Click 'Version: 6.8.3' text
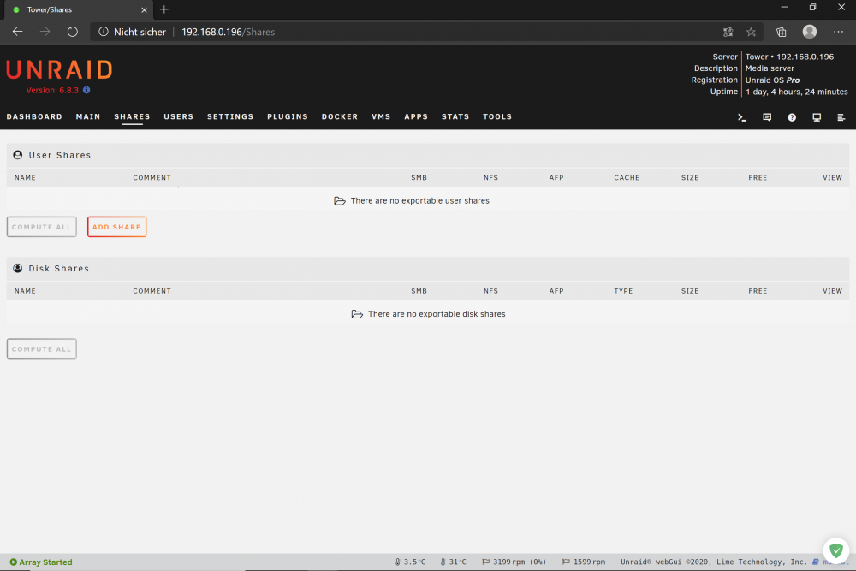 click(52, 90)
